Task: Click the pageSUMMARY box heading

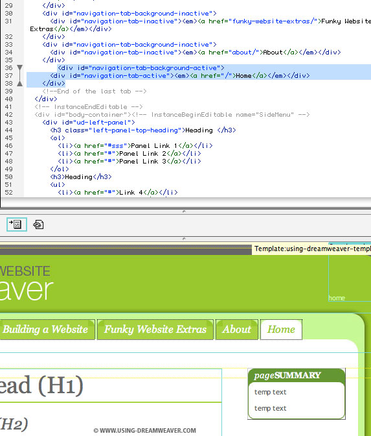Action: click(287, 376)
